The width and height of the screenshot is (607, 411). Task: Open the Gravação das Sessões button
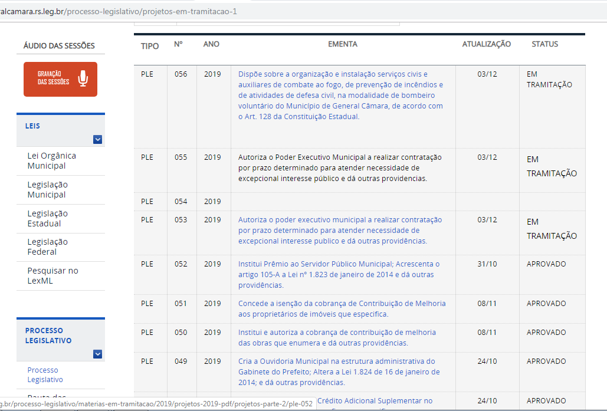tap(60, 79)
